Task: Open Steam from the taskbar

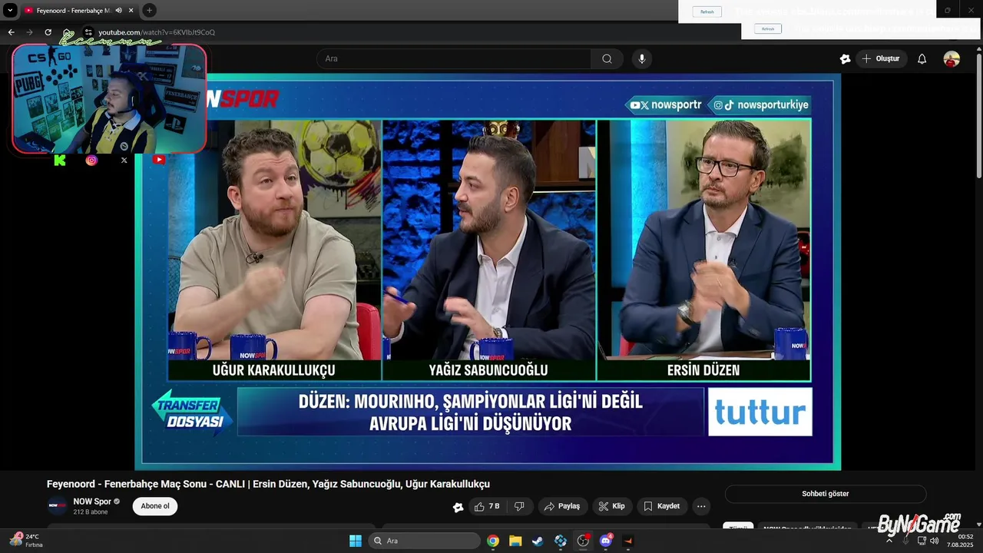Action: 538,541
